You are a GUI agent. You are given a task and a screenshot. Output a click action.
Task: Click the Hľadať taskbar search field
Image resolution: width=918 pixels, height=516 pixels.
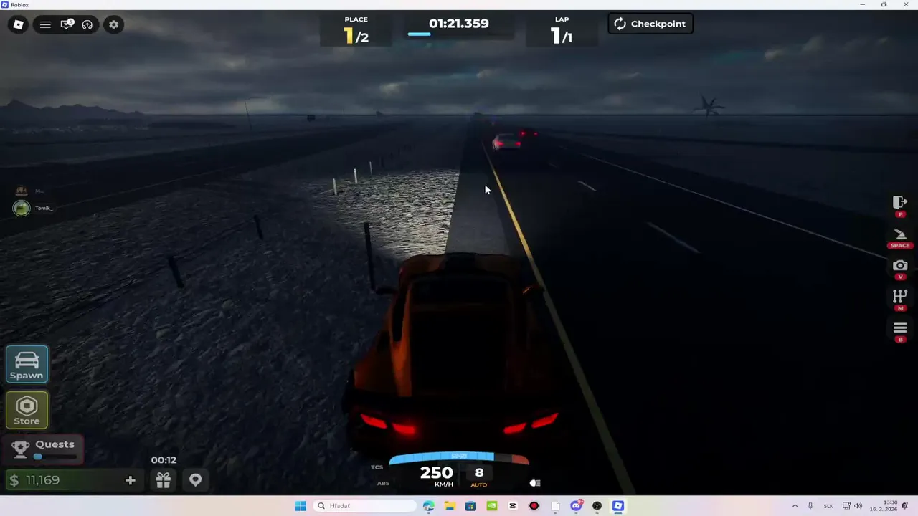[364, 506]
